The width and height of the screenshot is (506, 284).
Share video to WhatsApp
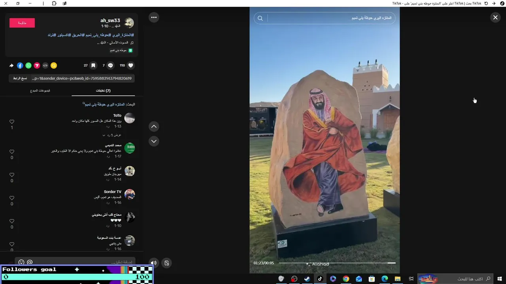[28, 65]
